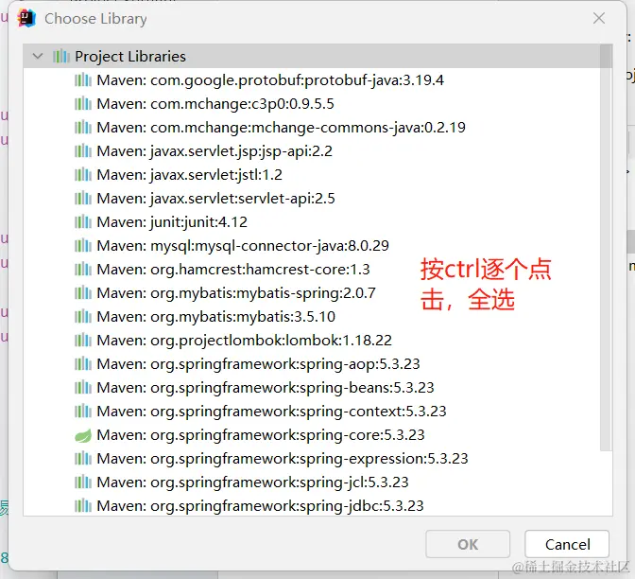Select Maven: junit:junit:4.12

pyautogui.click(x=172, y=222)
